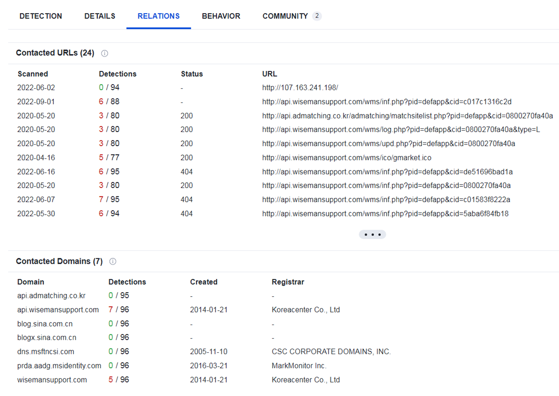Click scan date 2022-06-07

(x=36, y=200)
